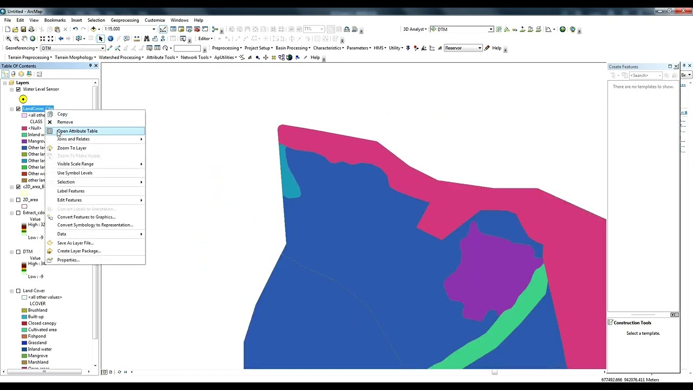Screen dimensions: 693x390
Task: Click the Undo arrow icon
Action: [x=75, y=29]
